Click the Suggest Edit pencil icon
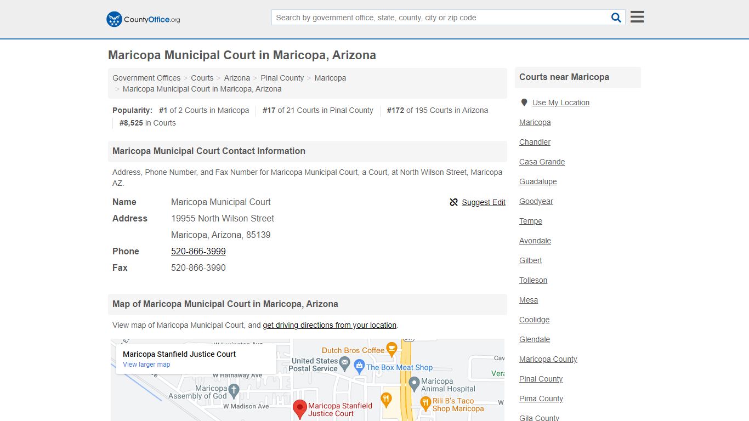The image size is (749, 421). point(453,202)
